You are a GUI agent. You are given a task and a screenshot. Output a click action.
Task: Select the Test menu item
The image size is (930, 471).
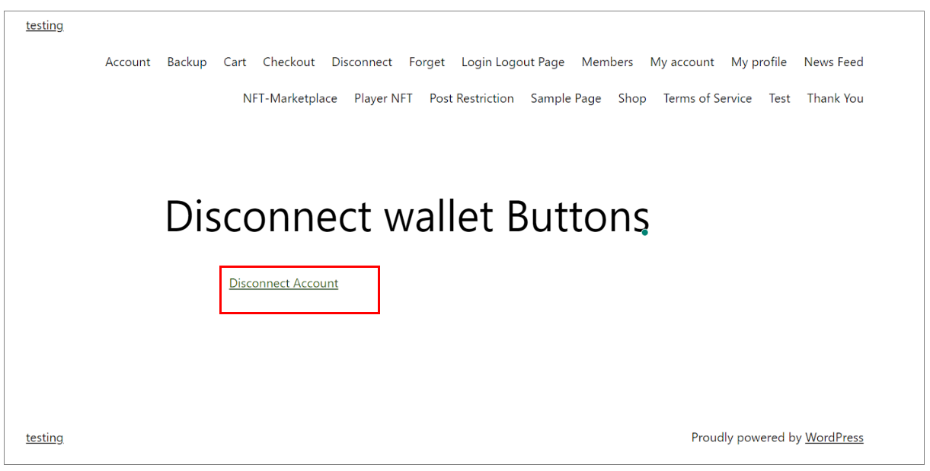(x=779, y=98)
